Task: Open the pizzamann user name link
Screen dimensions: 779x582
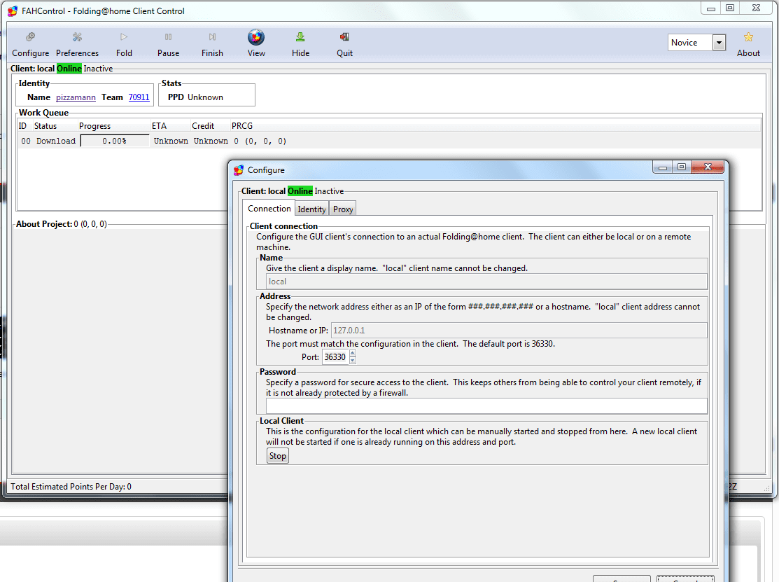Action: pos(76,97)
